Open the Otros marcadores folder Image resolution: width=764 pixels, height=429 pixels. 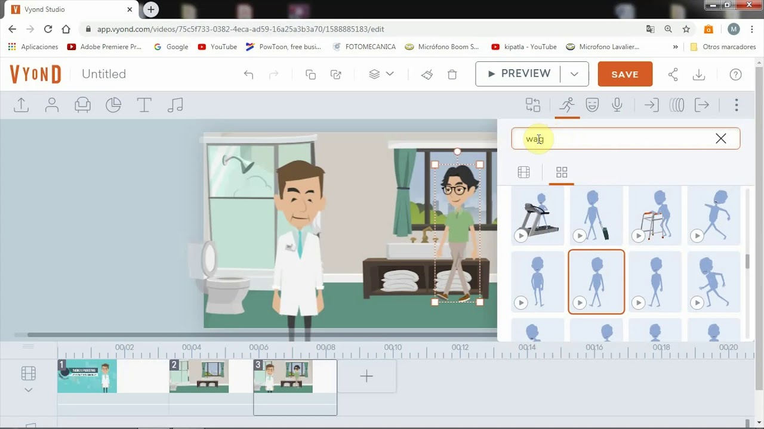pyautogui.click(x=723, y=46)
